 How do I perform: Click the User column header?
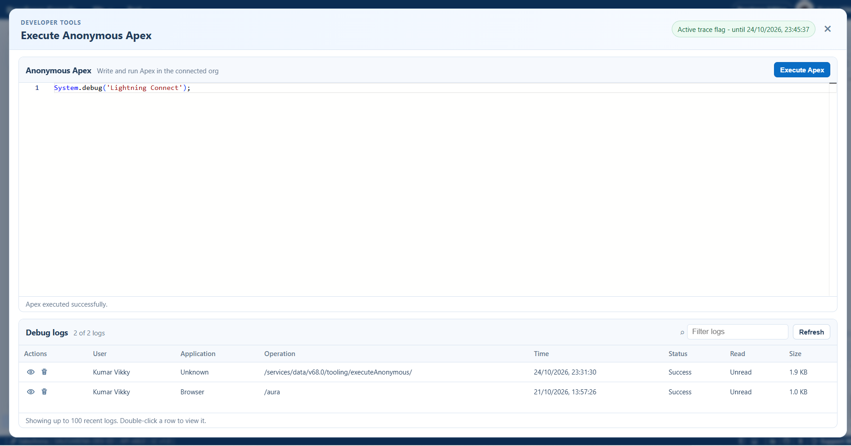[100, 354]
